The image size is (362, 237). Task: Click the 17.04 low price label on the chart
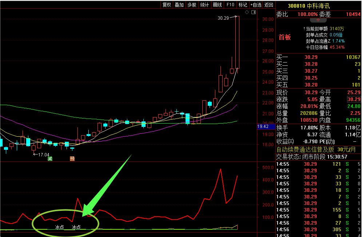tap(44, 154)
